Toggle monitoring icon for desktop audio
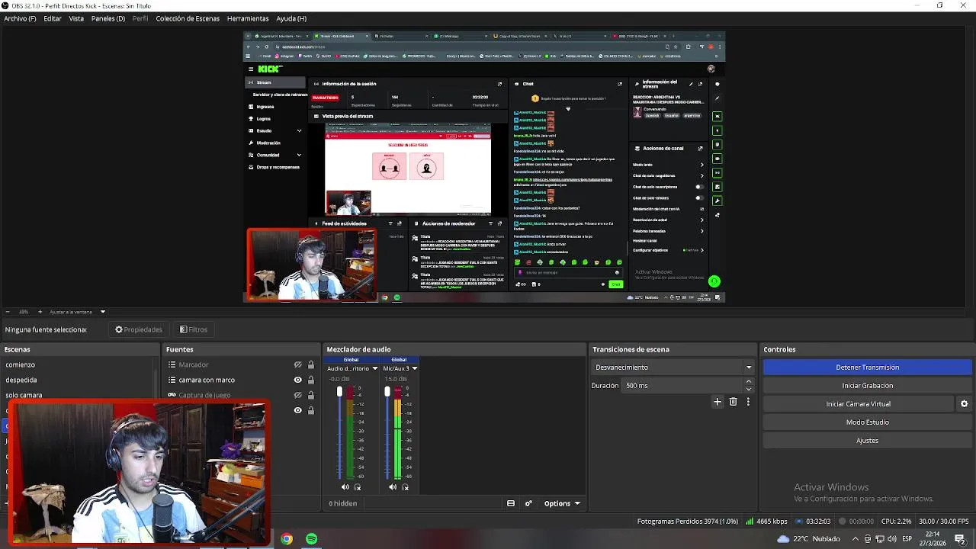 (358, 487)
